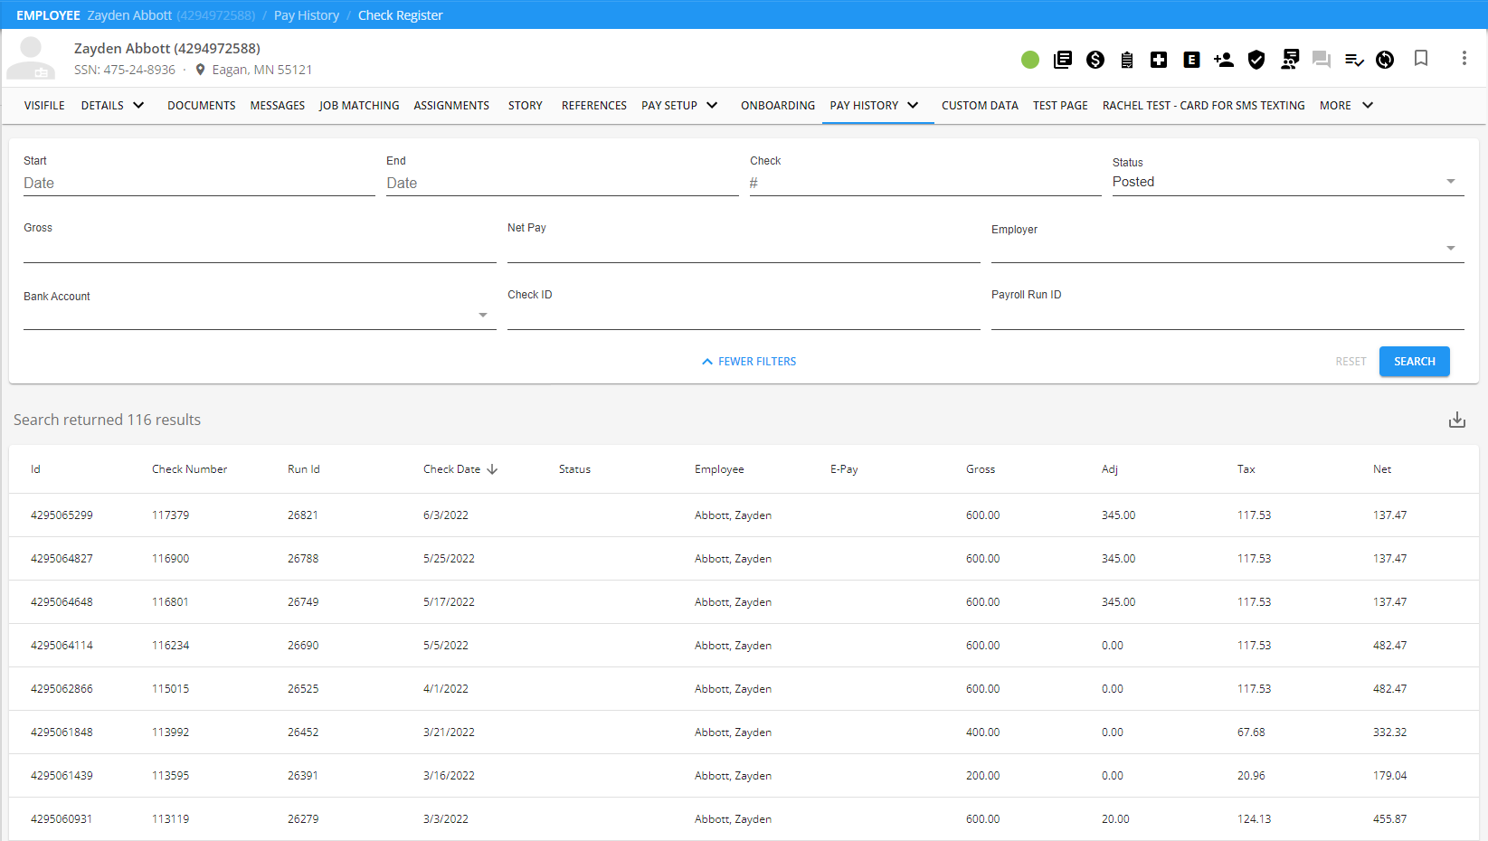The height and width of the screenshot is (841, 1488).
Task: Open the three-dot more options menu
Action: [1464, 59]
